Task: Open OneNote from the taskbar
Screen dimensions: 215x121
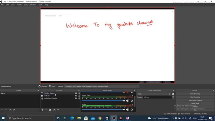Action: [x=128, y=118]
